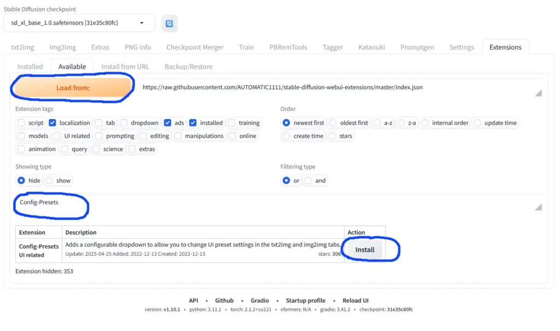The width and height of the screenshot is (560, 331).
Task: Switch to the Settings tab
Action: (x=461, y=47)
